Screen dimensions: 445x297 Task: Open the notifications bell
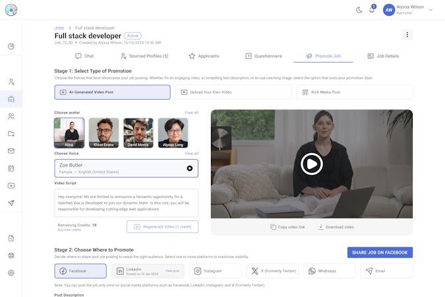tap(372, 10)
